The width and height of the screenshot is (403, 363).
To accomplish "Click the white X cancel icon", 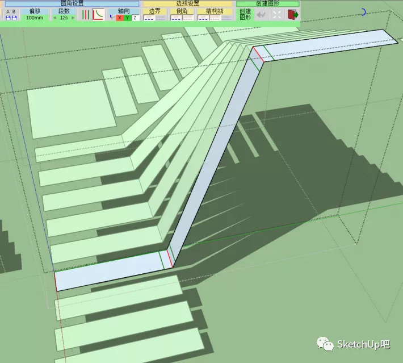I will click(276, 15).
